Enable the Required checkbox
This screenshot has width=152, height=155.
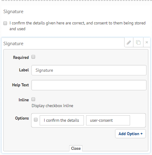(33, 57)
